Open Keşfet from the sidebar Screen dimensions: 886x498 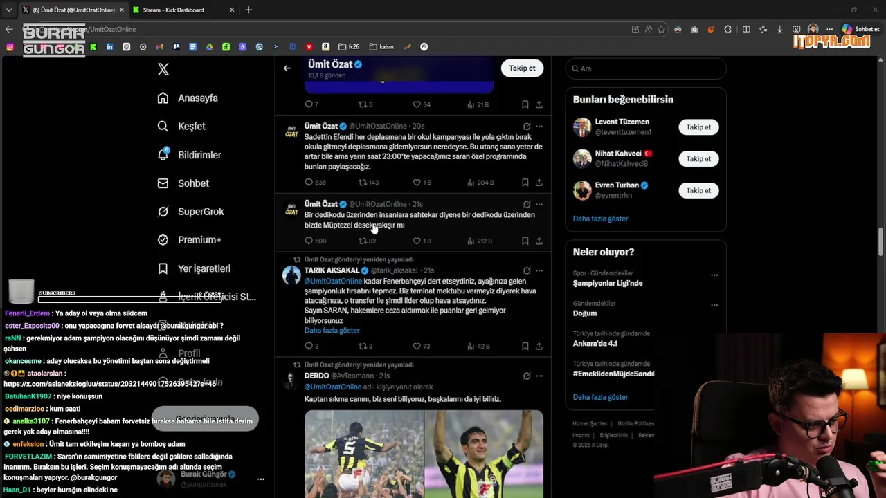[x=181, y=127]
